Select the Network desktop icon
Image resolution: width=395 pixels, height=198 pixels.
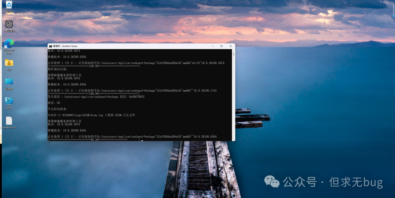pos(9,101)
